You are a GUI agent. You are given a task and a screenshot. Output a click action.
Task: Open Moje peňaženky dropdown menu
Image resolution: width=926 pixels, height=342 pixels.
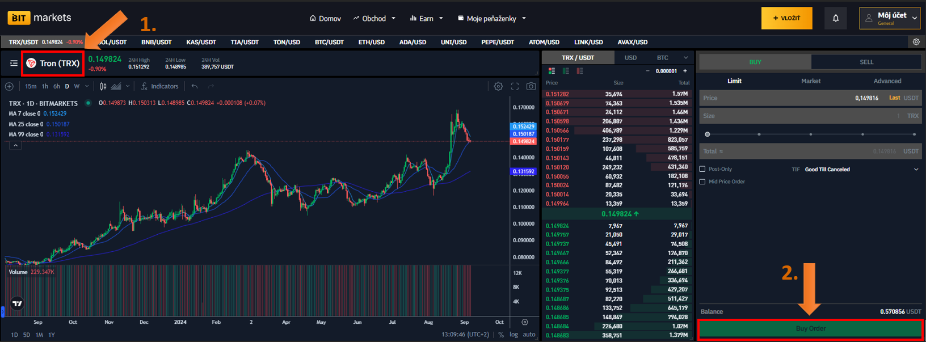coord(492,19)
